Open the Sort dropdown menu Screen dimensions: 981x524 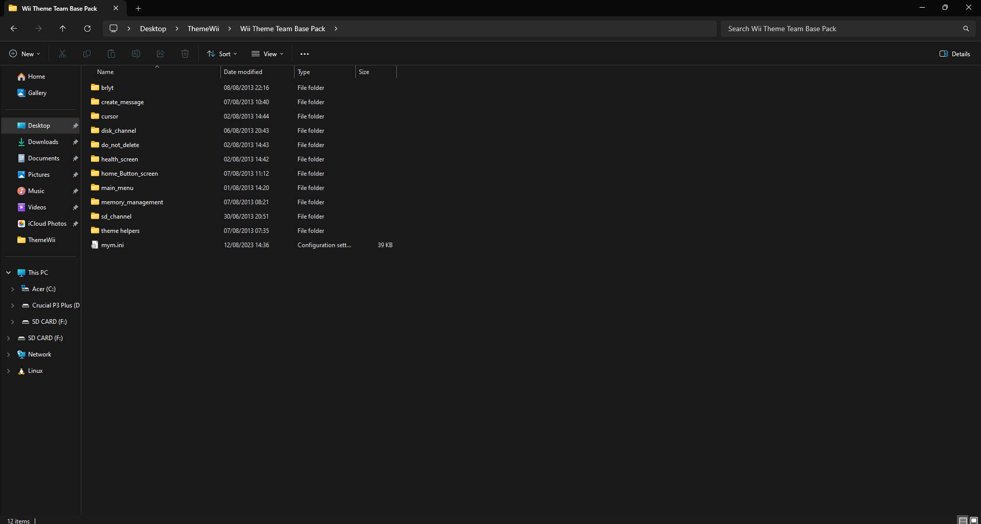pyautogui.click(x=222, y=54)
